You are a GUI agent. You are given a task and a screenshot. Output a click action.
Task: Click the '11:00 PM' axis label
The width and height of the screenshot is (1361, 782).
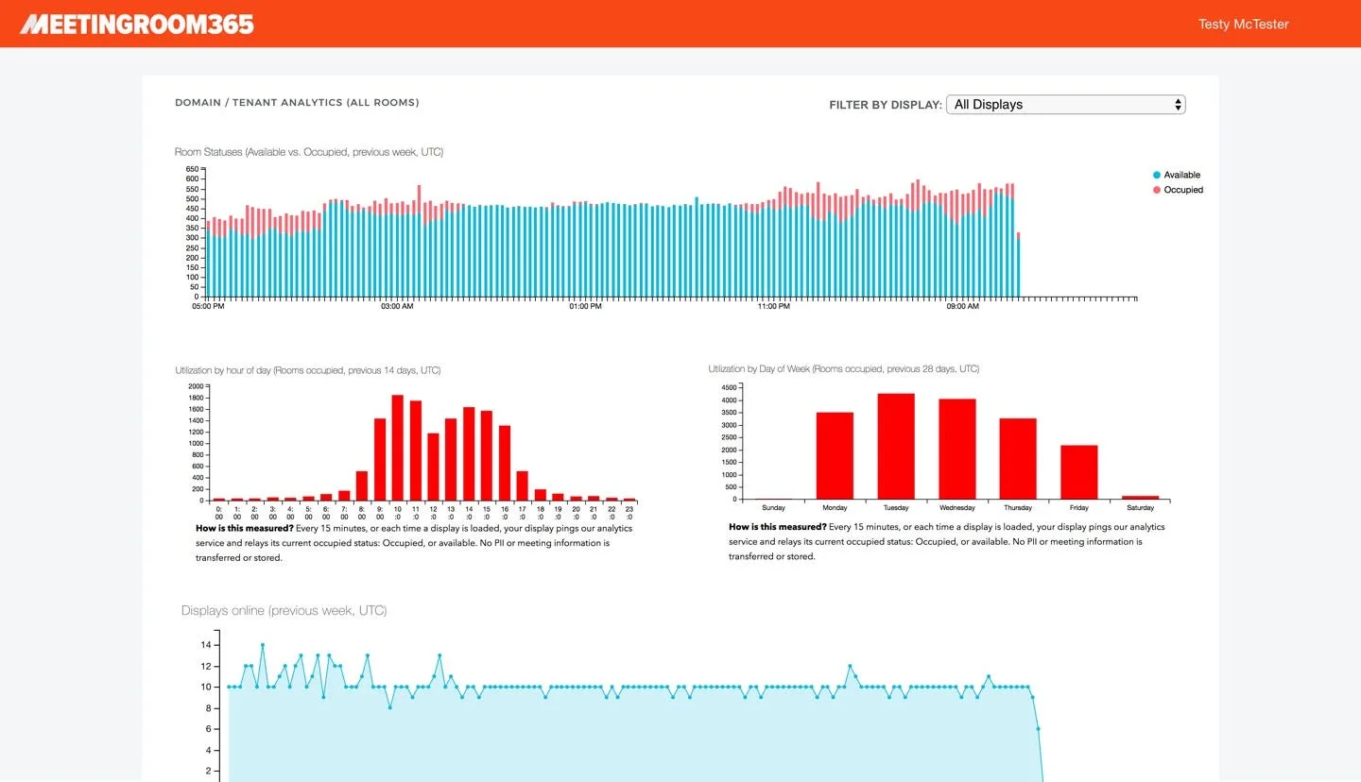pos(774,306)
